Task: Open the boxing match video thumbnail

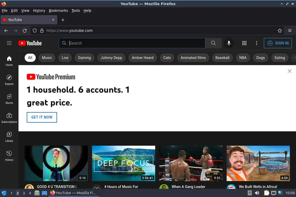Action: pyautogui.click(x=191, y=163)
